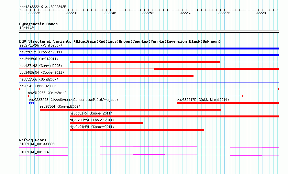The width and height of the screenshot is (288, 174).
Task: Click the nsv558179 (Cooper2011) label
Action: point(91,113)
